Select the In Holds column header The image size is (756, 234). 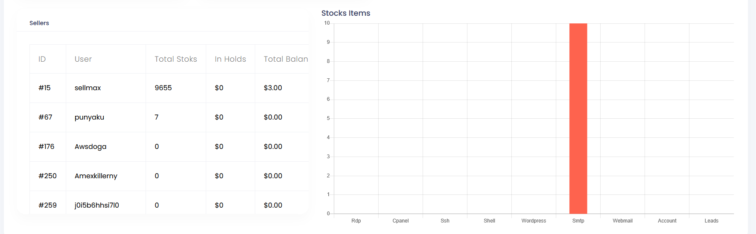[x=230, y=59]
